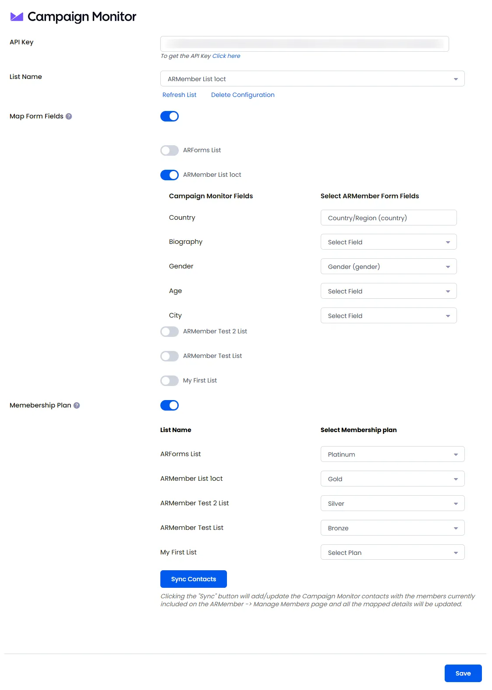
Task: Click 'ARMember Test 2 List' row label in plan table
Action: (x=195, y=503)
